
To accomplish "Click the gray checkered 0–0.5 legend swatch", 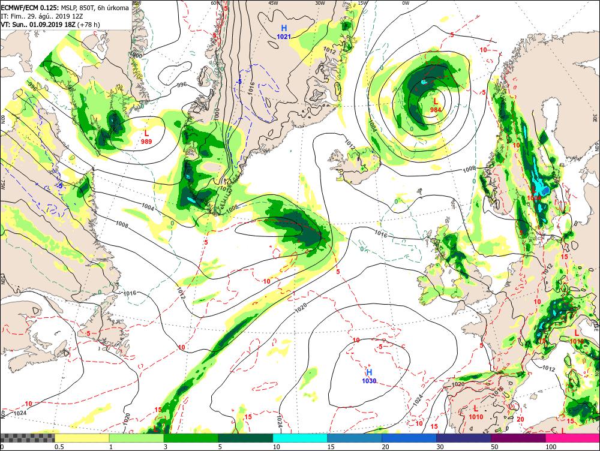I will point(27,438).
